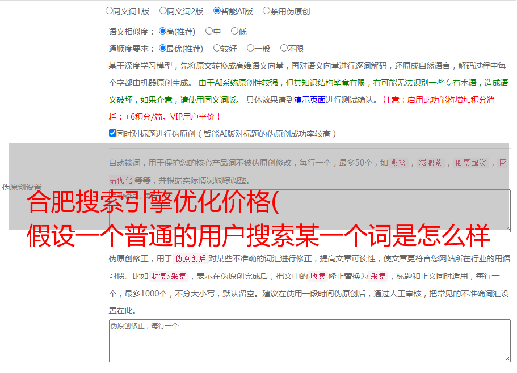
Task: Grab the resize handle of 自动锁词 textarea
Action: click(507, 229)
